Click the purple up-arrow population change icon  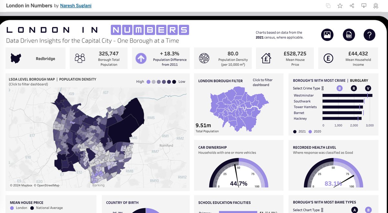(x=141, y=59)
